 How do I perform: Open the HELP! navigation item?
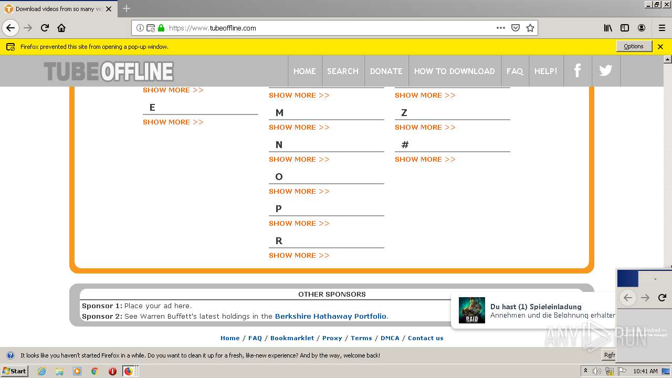[x=546, y=71]
